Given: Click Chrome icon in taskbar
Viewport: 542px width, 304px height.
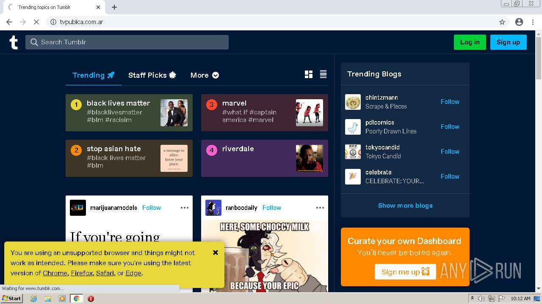Looking at the screenshot, I should click(77, 299).
